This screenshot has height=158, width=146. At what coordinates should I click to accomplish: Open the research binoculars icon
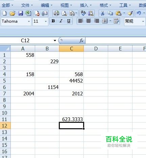click(x=91, y=13)
